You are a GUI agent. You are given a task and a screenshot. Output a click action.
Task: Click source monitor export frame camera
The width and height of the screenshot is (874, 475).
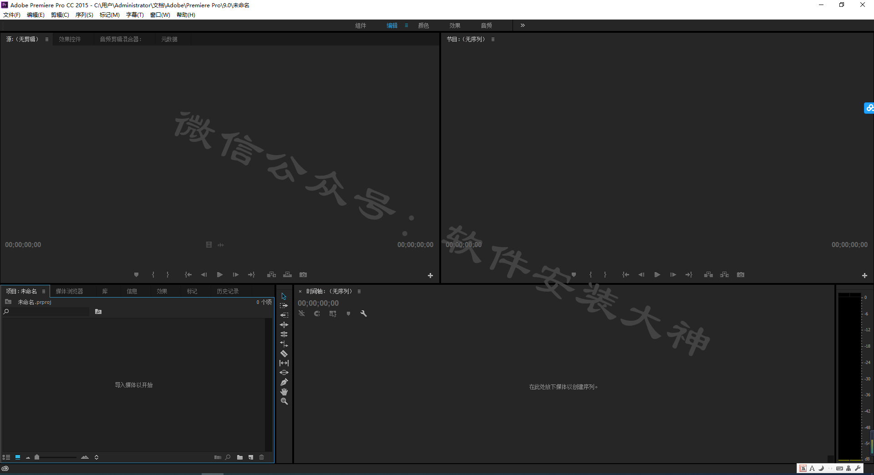(x=303, y=275)
